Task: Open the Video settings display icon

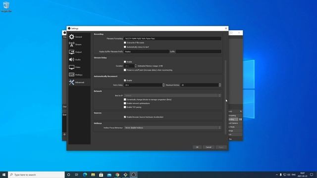Action: [x=71, y=67]
